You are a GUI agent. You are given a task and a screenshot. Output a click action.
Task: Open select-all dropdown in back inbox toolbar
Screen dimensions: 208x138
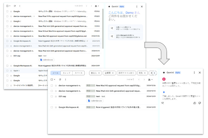(x=10, y=6)
